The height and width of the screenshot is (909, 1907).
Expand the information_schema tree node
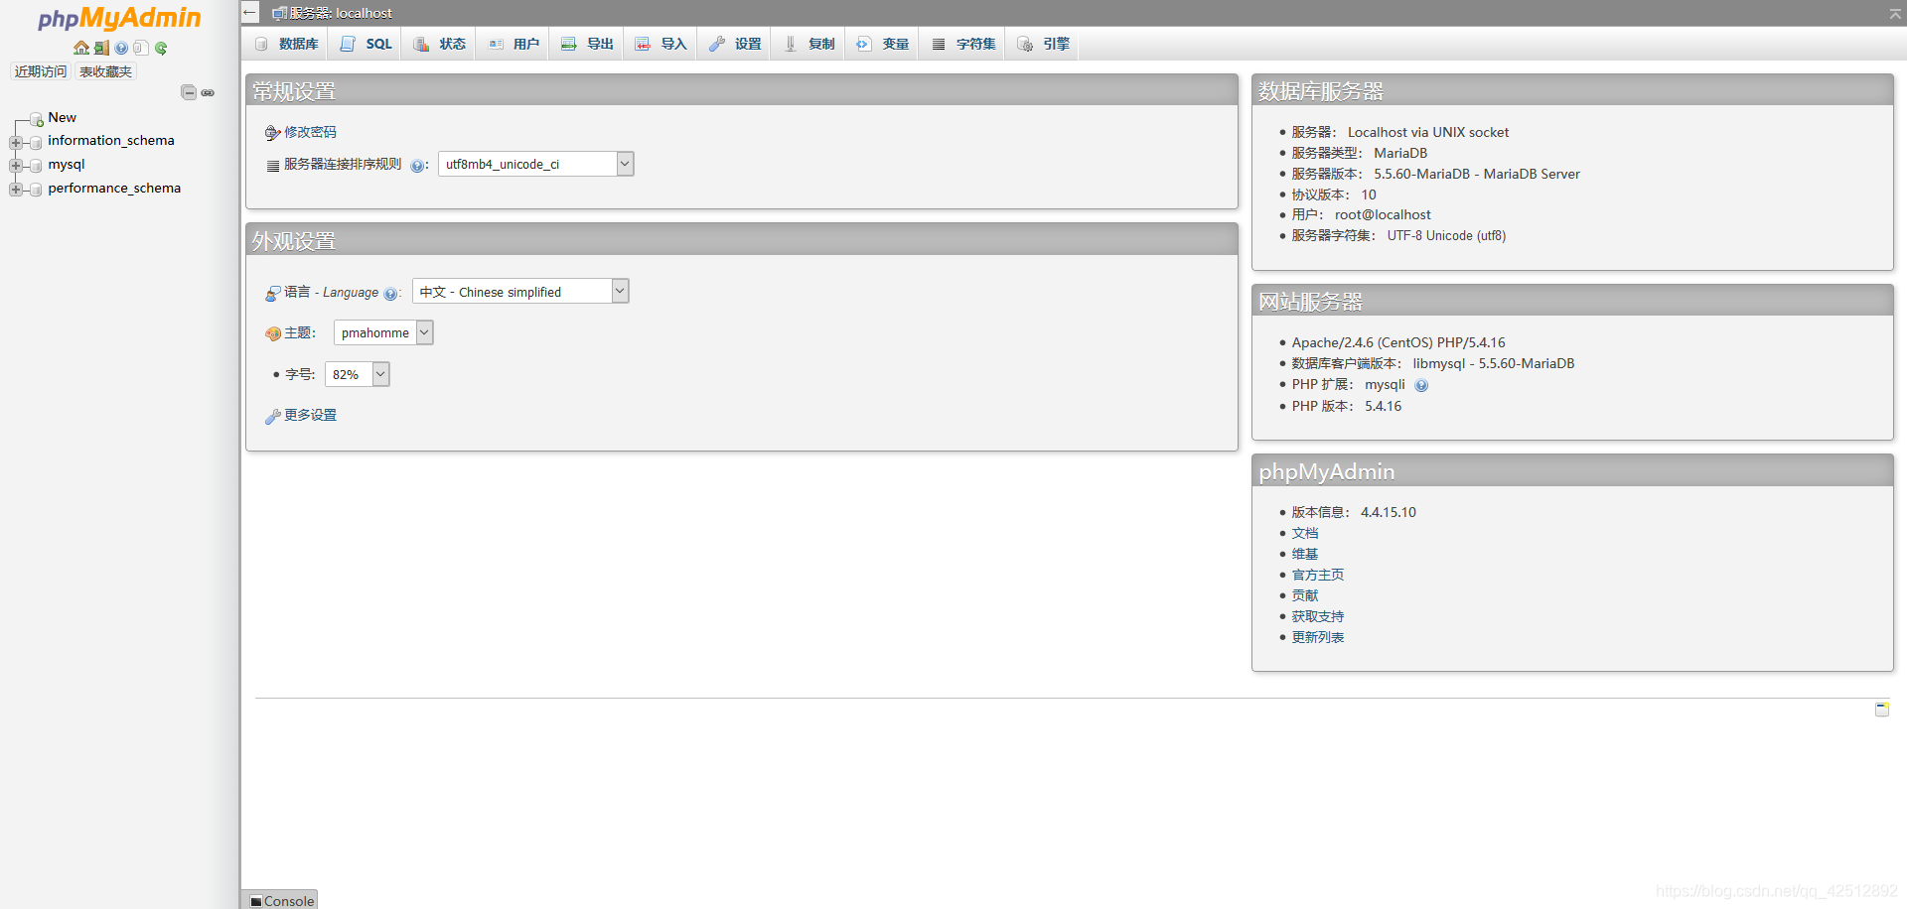click(x=16, y=142)
